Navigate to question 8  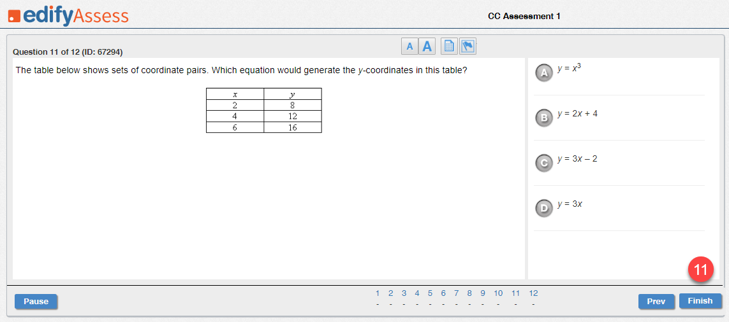tap(469, 293)
